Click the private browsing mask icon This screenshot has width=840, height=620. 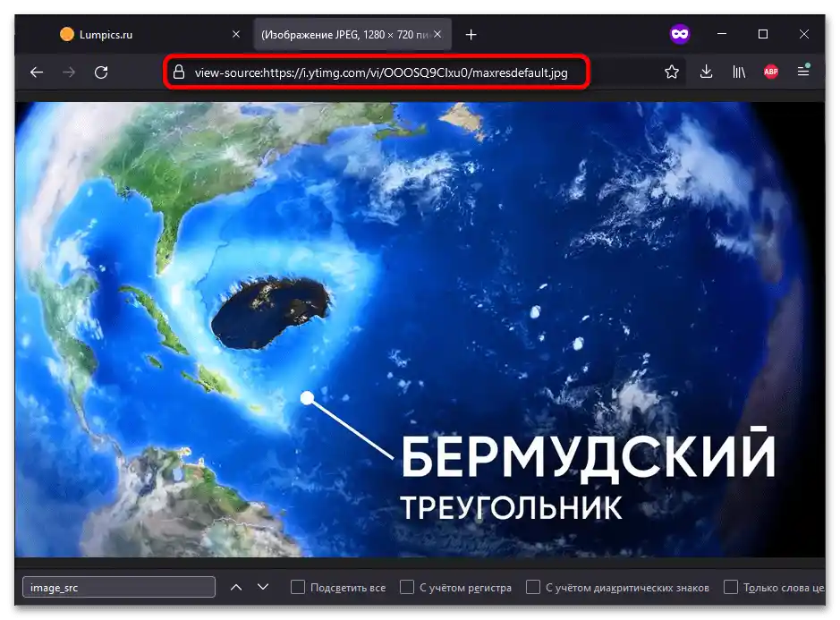680,34
